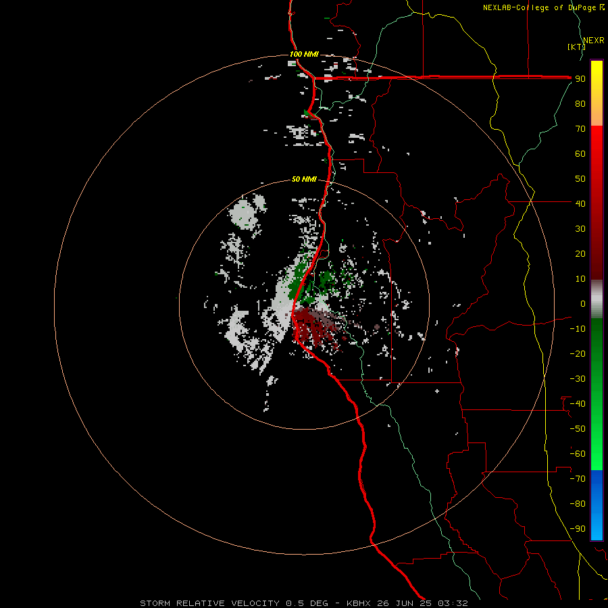The image size is (608, 608).
Task: Click the "-80" value on the velocity scale
Action: click(x=578, y=504)
